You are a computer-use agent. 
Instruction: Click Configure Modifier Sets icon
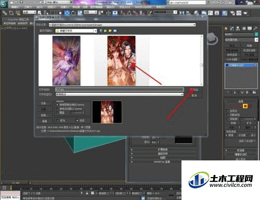254,92
